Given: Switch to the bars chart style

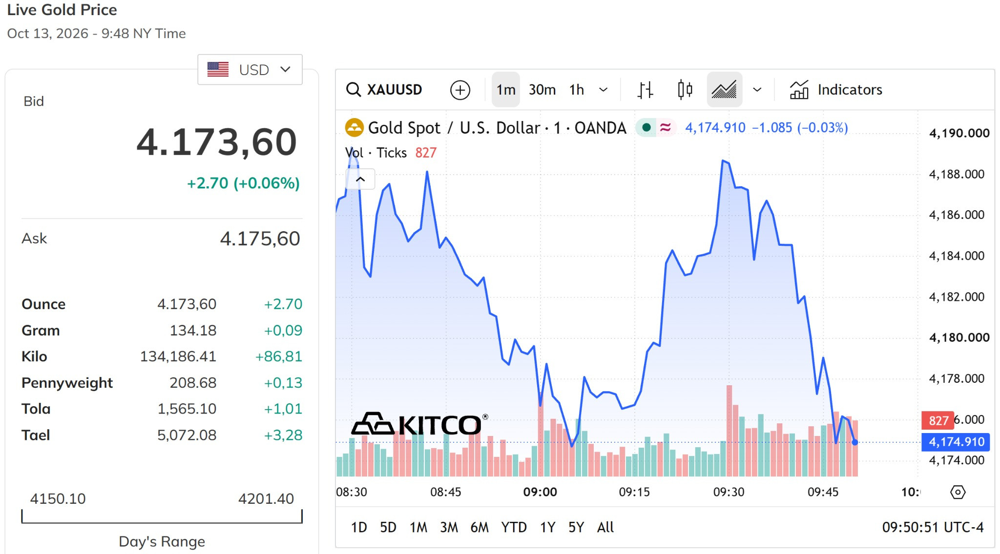Looking at the screenshot, I should coord(645,90).
